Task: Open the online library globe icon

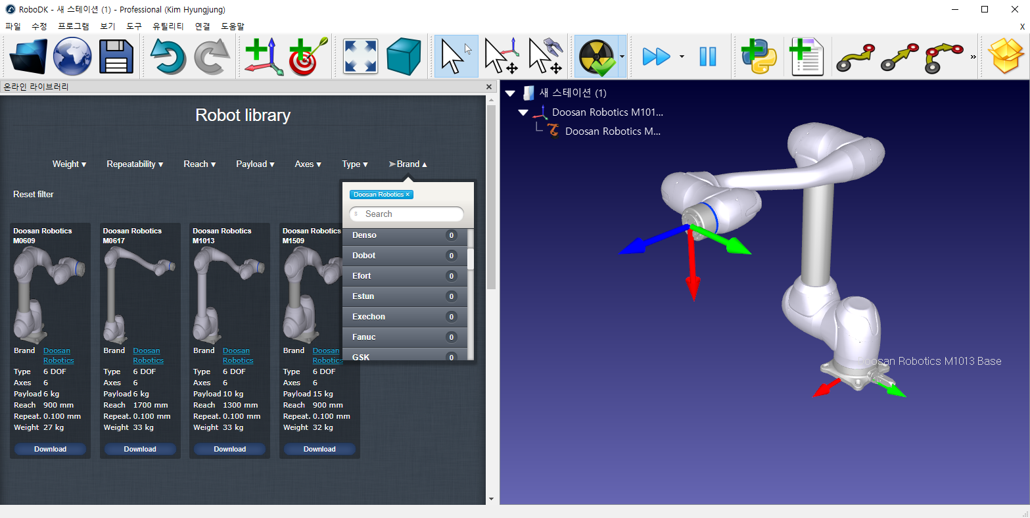Action: [72, 57]
